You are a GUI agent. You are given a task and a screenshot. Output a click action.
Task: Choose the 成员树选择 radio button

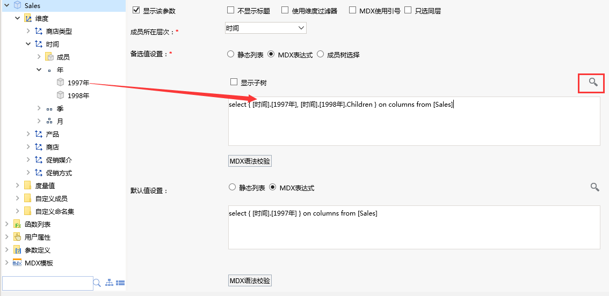pyautogui.click(x=321, y=54)
